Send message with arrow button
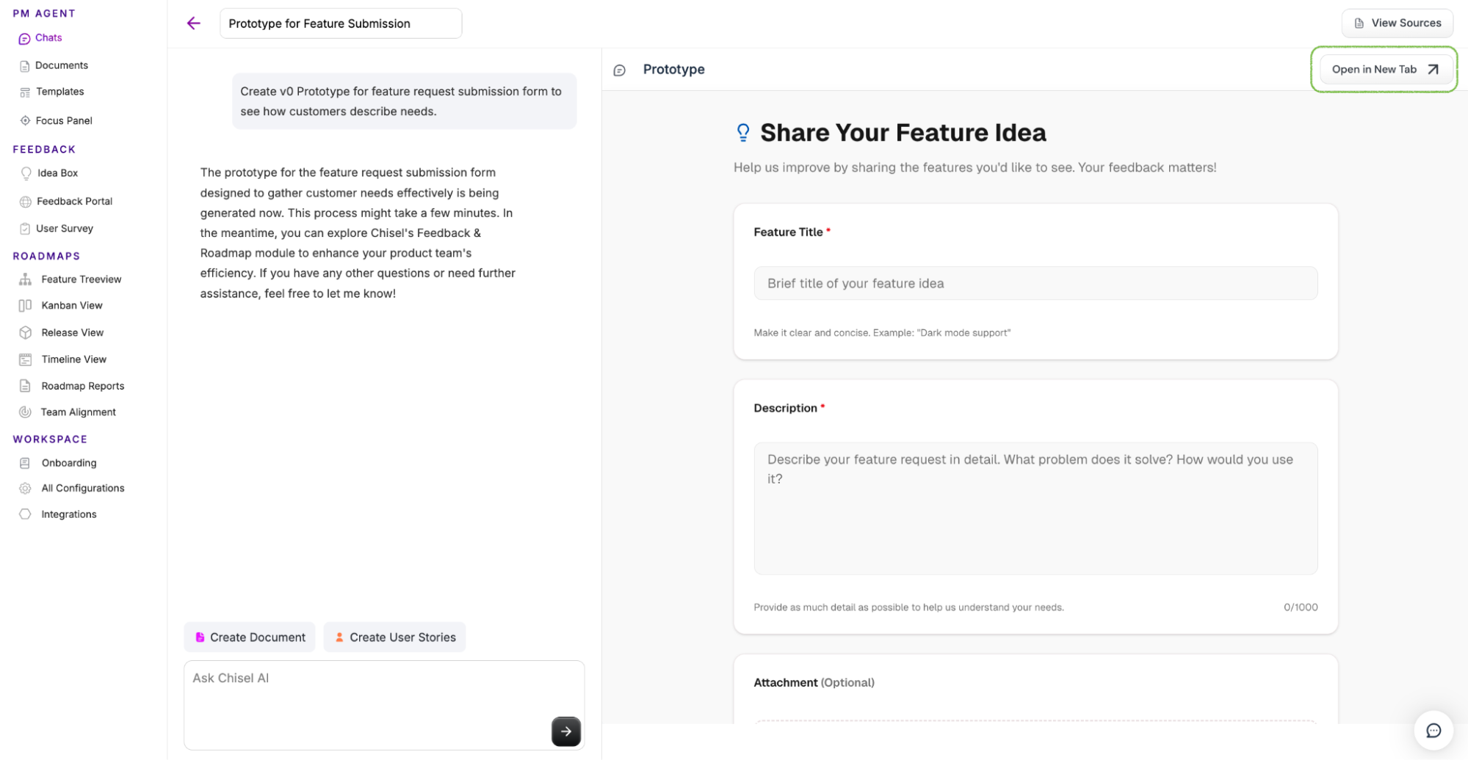The width and height of the screenshot is (1468, 760). tap(565, 731)
